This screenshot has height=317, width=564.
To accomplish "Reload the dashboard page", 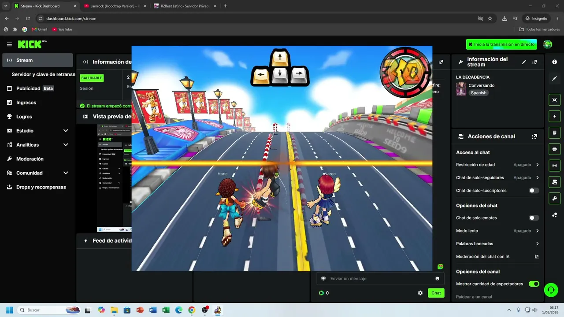I will (28, 18).
